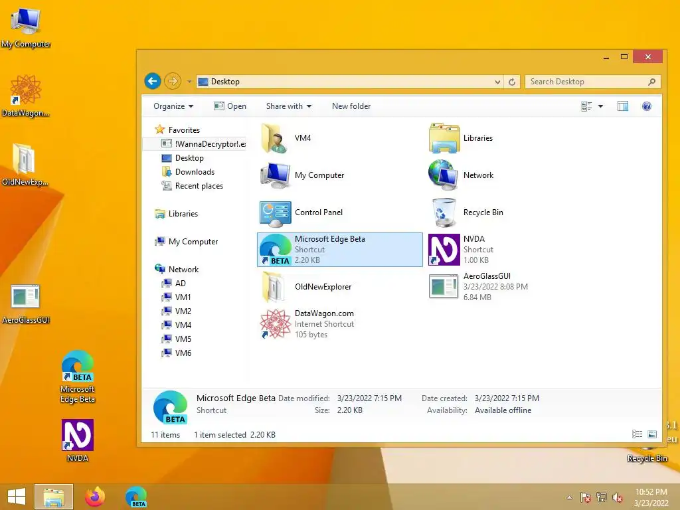Launch Firefox from the taskbar
The width and height of the screenshot is (680, 510).
coord(95,497)
